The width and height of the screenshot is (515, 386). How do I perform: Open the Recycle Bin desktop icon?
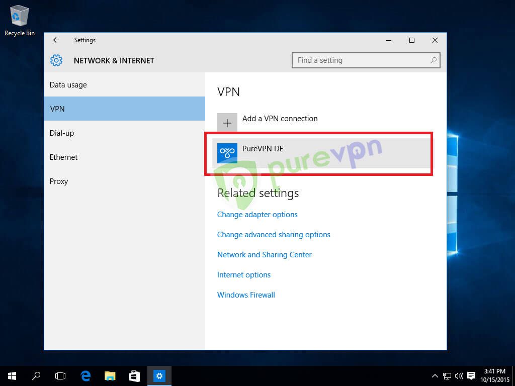coord(20,20)
